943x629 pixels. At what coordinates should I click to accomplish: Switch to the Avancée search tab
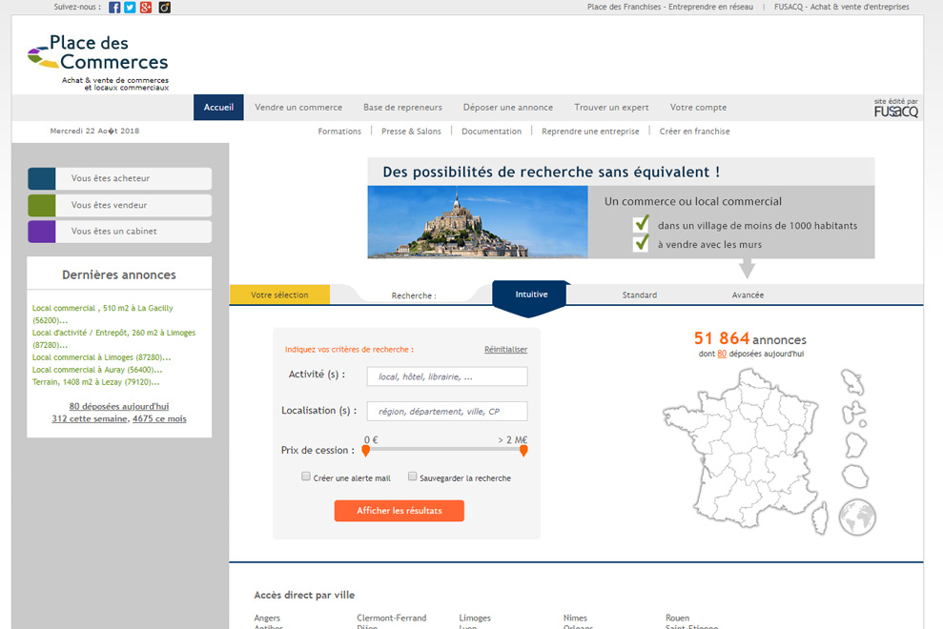[748, 295]
